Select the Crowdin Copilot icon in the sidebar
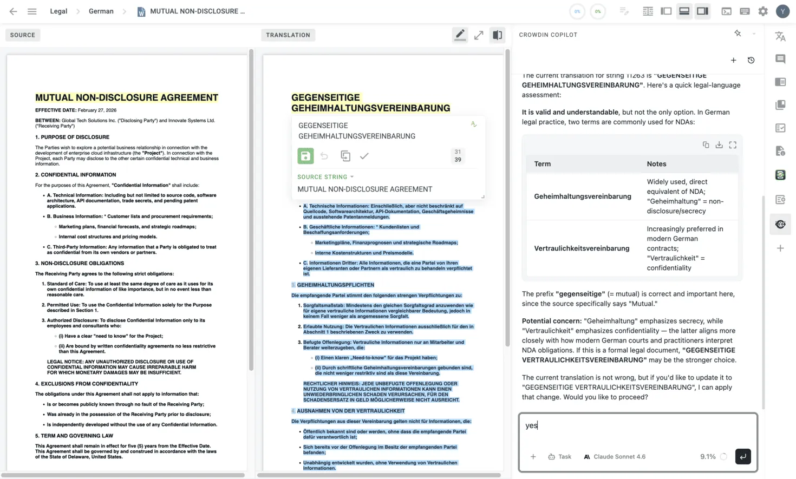The height and width of the screenshot is (479, 796). pos(780,224)
